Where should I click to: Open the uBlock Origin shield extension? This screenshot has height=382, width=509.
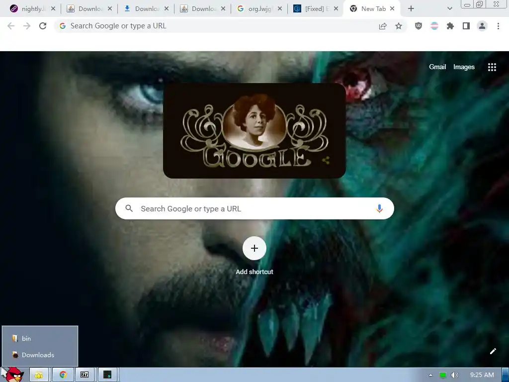[419, 26]
